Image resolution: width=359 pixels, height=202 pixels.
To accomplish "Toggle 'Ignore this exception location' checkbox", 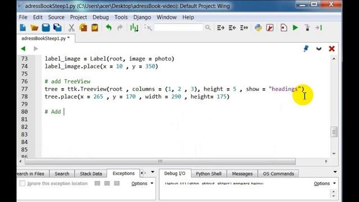I will pos(22,183).
